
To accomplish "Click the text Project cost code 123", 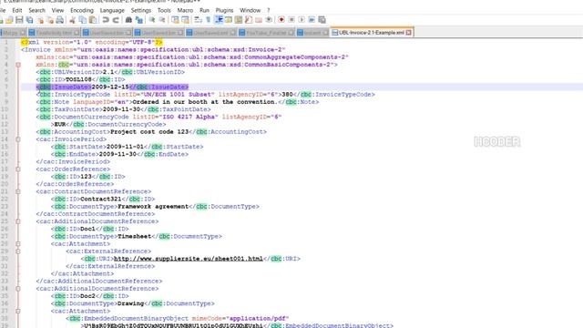I will [x=149, y=131].
